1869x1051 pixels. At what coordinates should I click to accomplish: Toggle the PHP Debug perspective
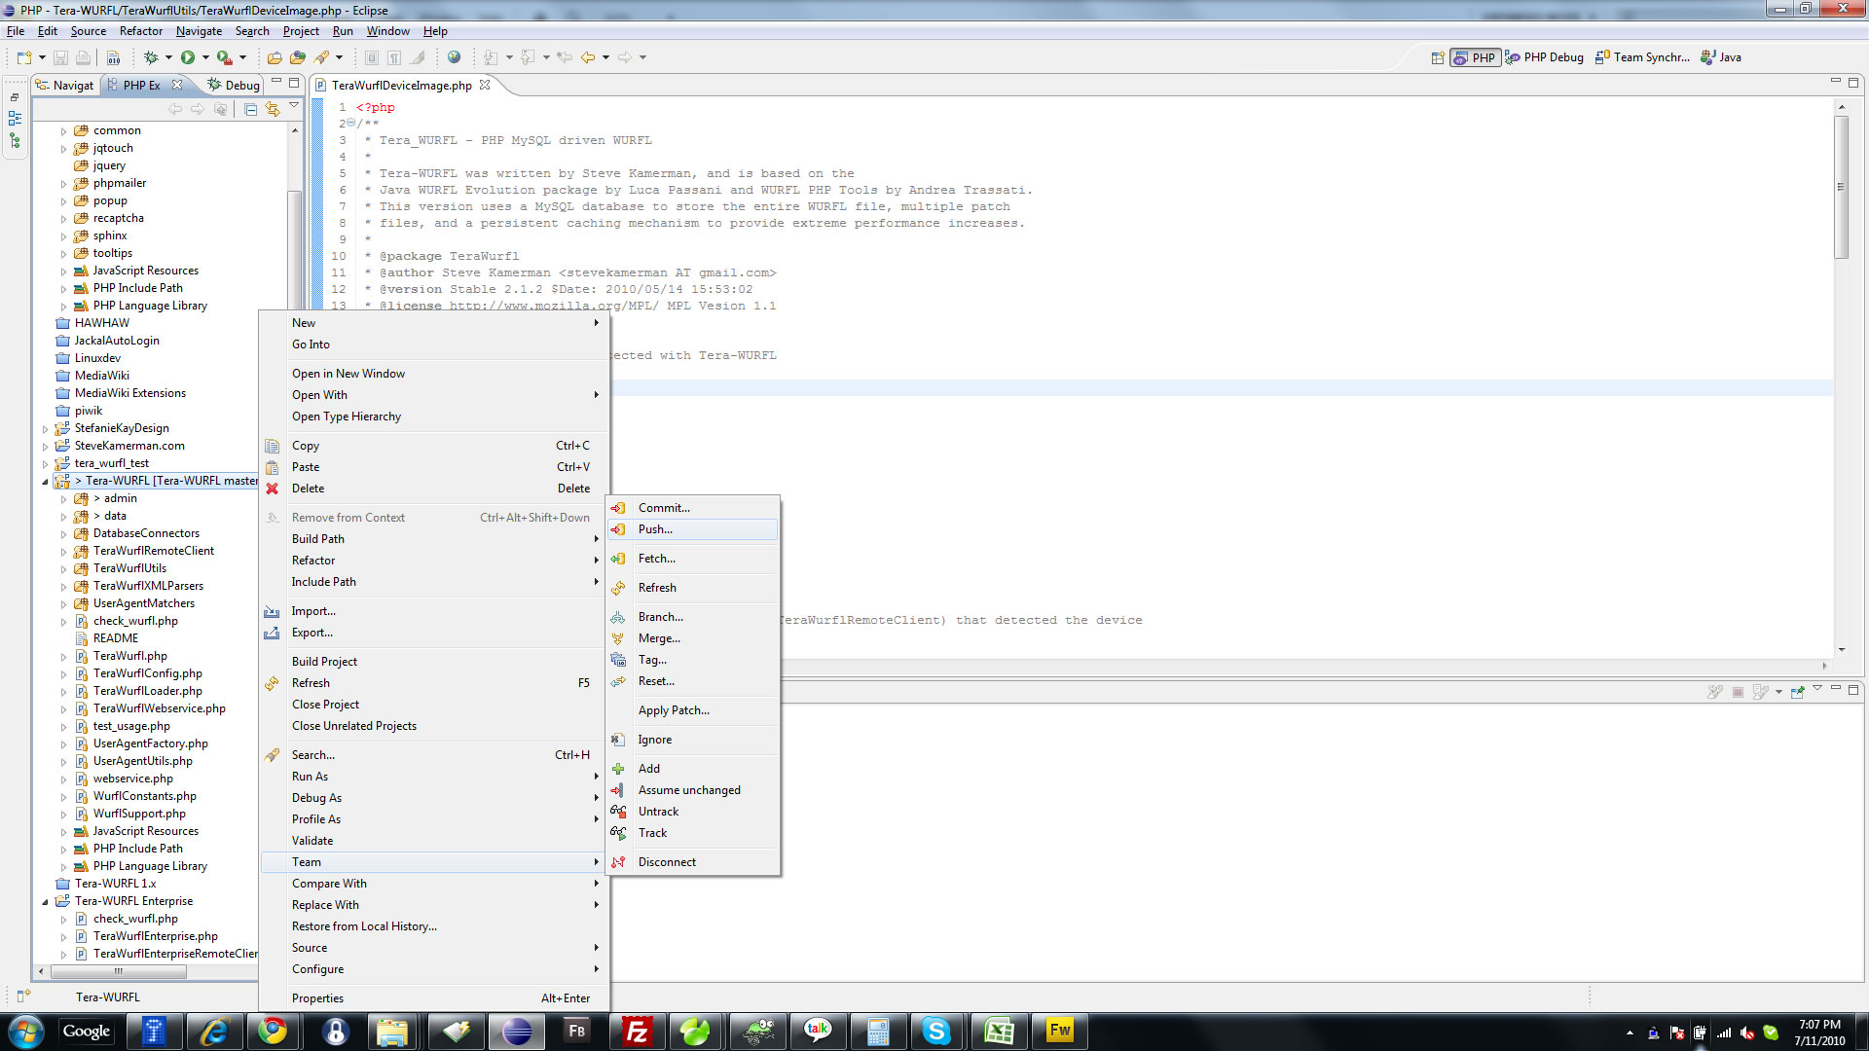coord(1544,56)
